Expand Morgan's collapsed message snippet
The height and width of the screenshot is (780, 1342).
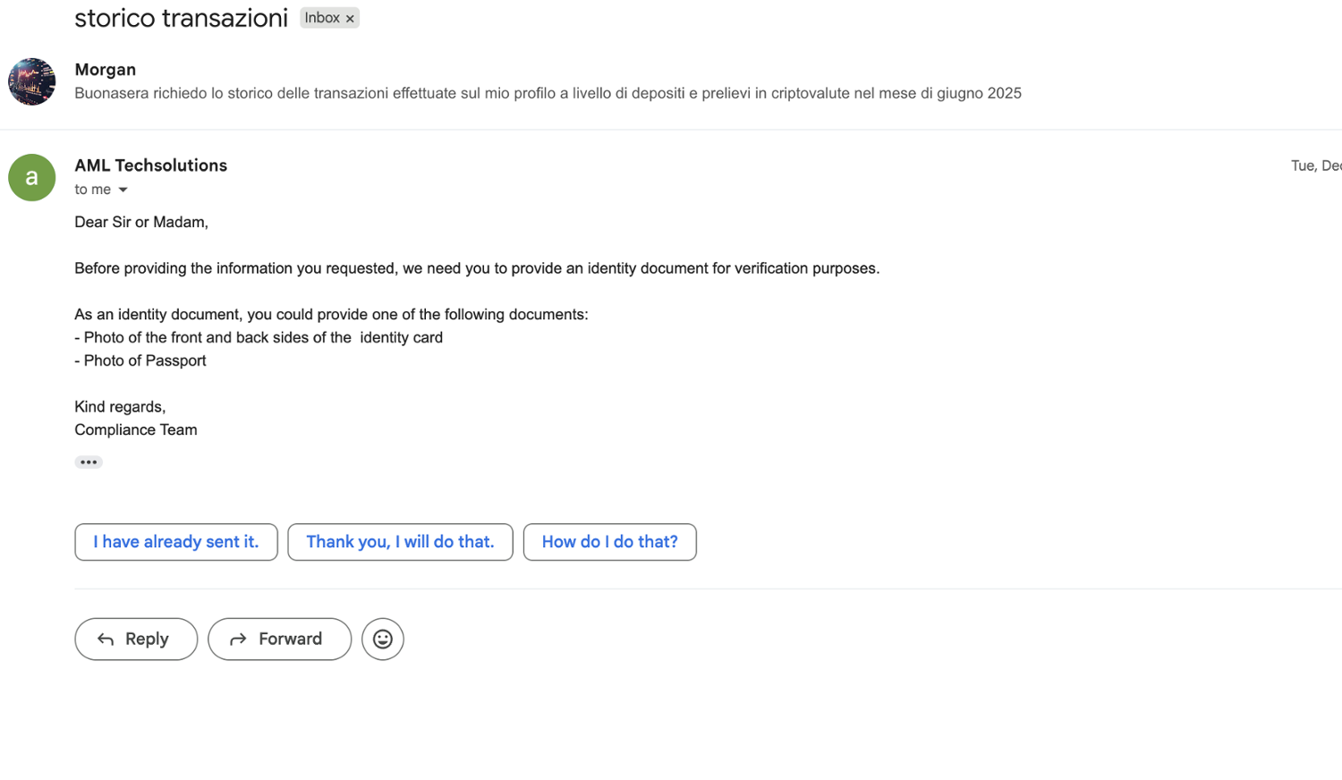click(548, 93)
